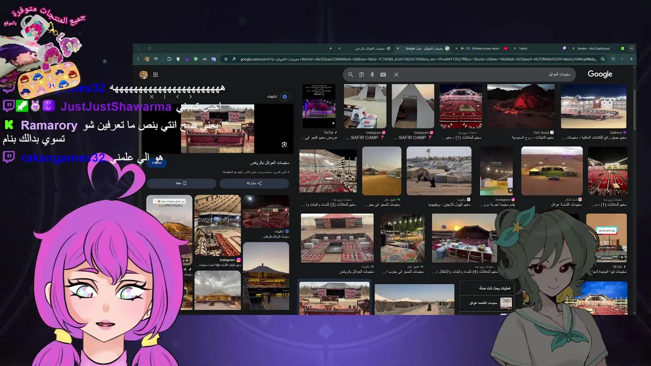Screen dimensions: 651x366
Task: Click the Google search magnifier icon
Action: tap(350, 75)
